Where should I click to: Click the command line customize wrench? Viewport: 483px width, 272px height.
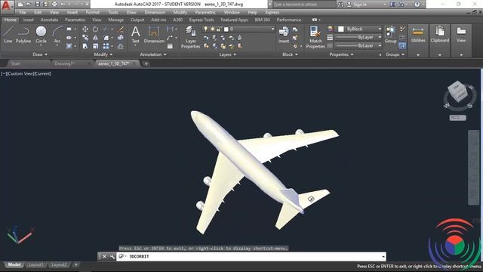click(x=112, y=257)
